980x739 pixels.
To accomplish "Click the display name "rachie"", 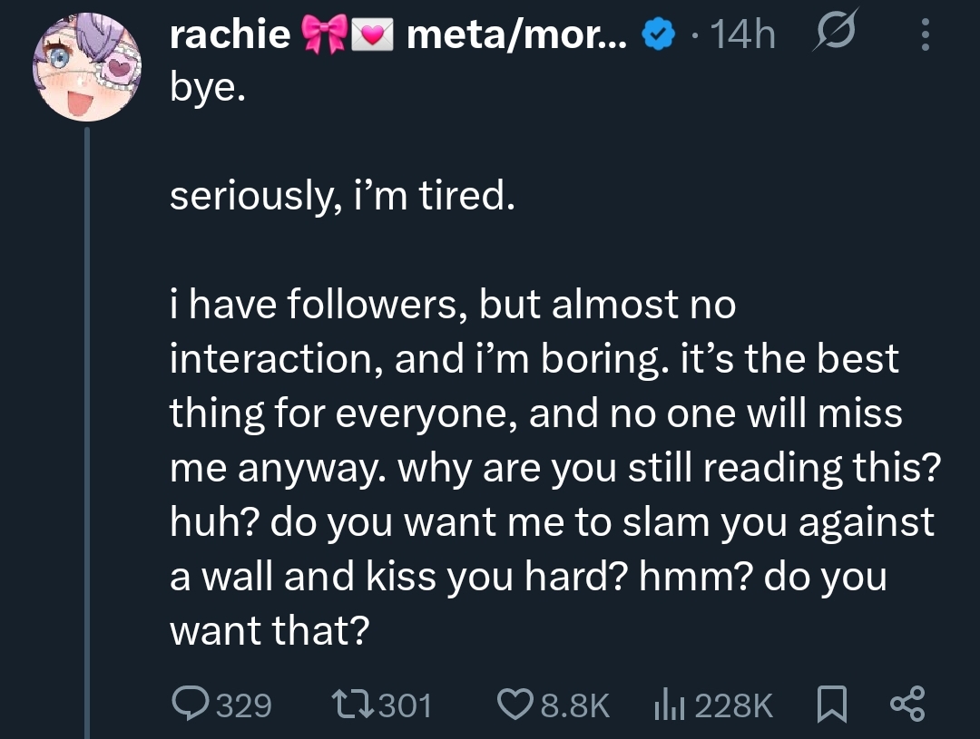I will 230,35.
